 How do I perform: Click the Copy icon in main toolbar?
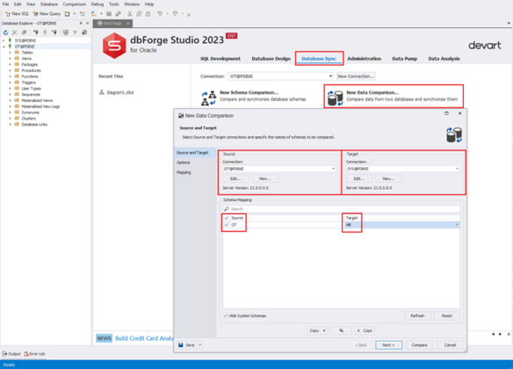click(139, 14)
